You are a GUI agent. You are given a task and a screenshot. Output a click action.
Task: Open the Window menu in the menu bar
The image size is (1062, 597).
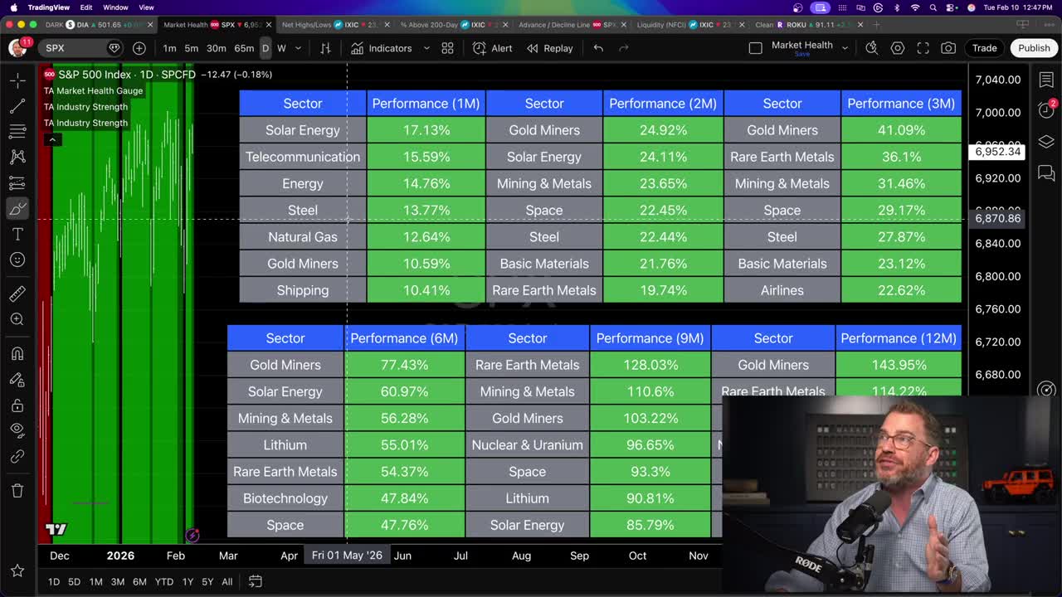click(x=114, y=6)
